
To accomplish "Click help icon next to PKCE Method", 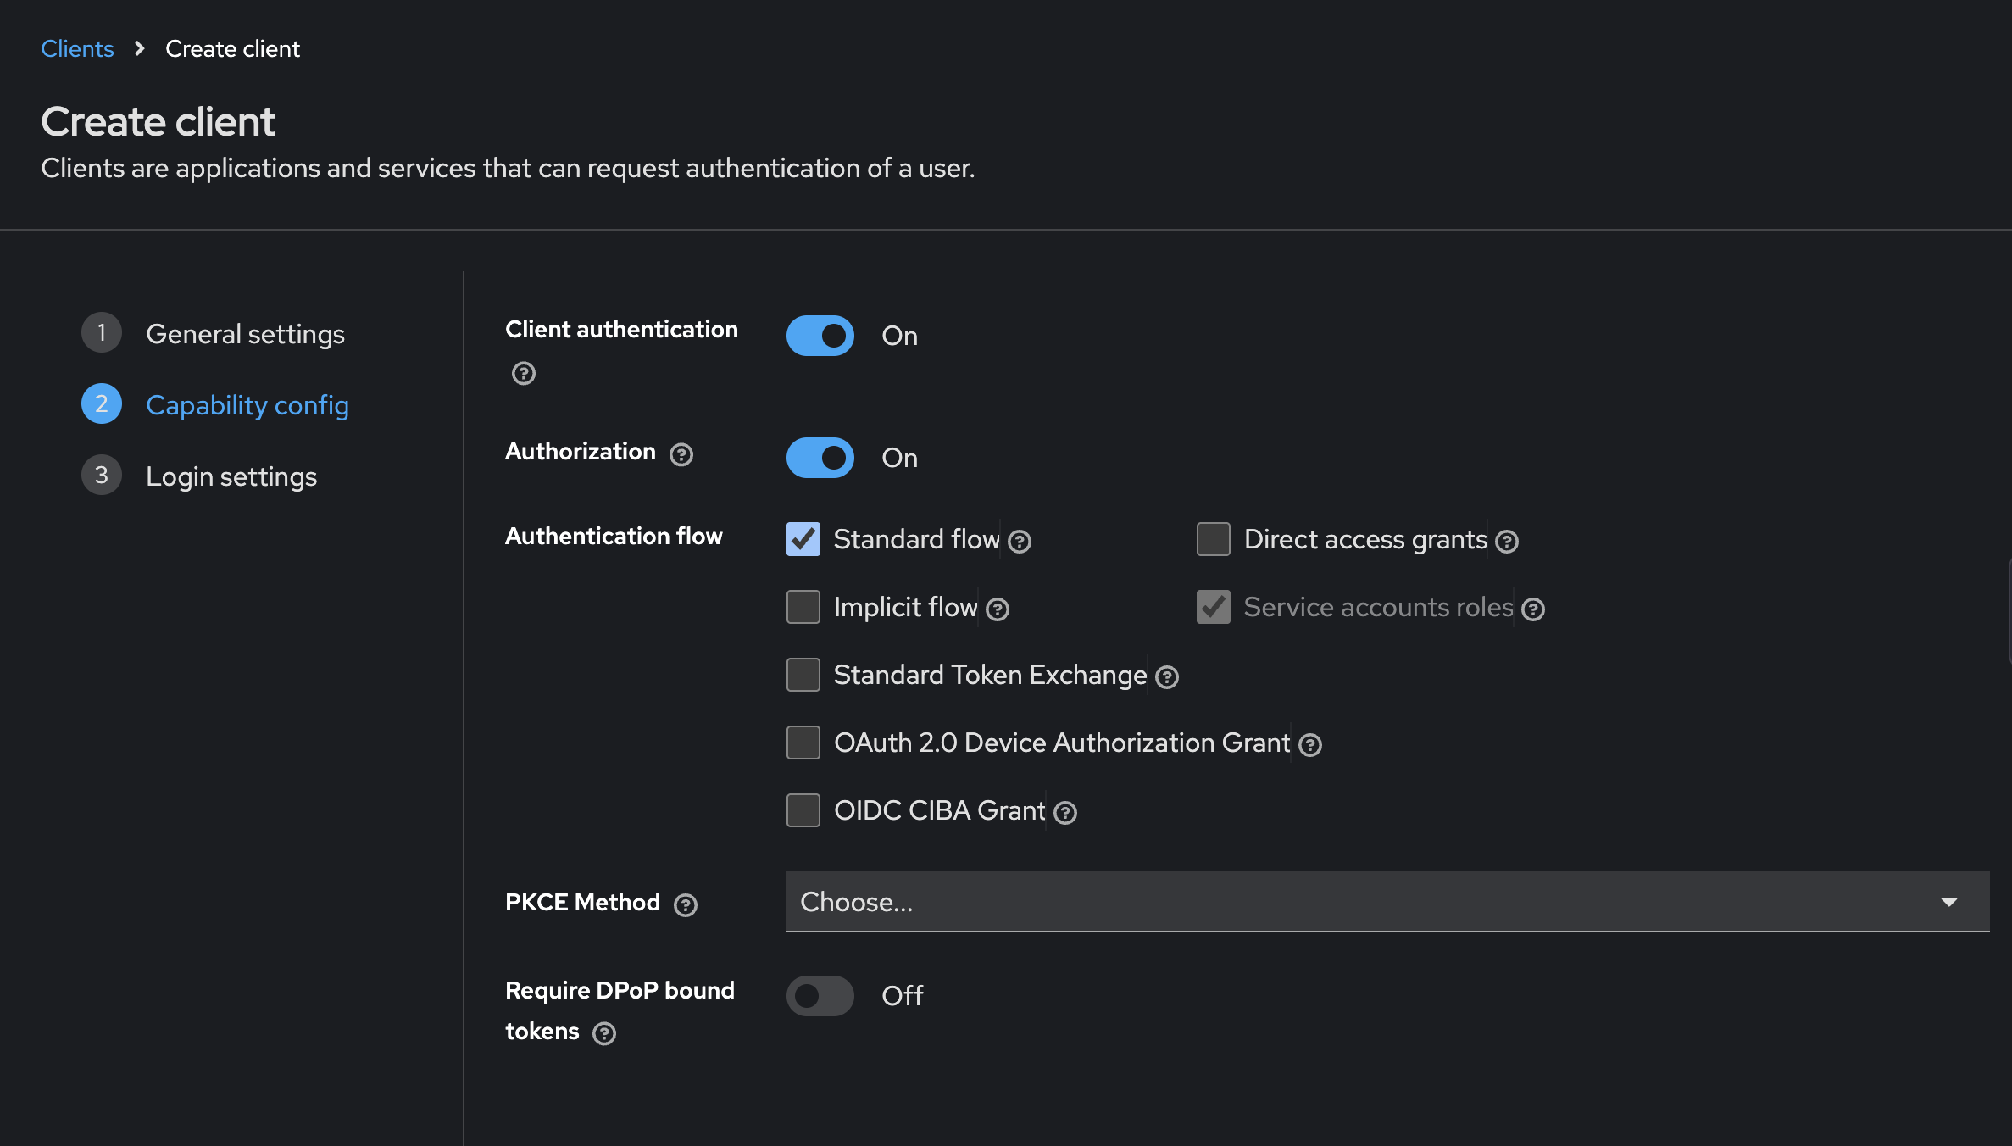I will click(x=685, y=905).
